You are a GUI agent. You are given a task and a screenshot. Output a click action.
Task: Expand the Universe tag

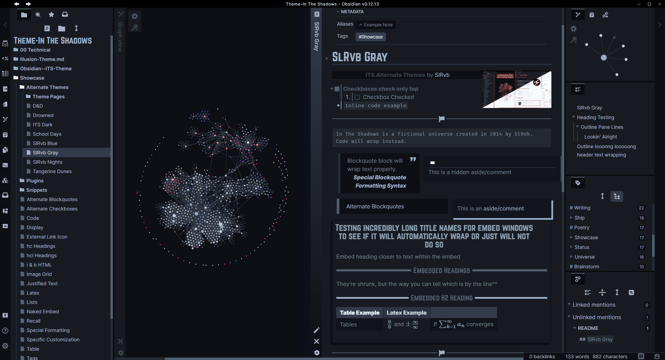click(x=571, y=256)
